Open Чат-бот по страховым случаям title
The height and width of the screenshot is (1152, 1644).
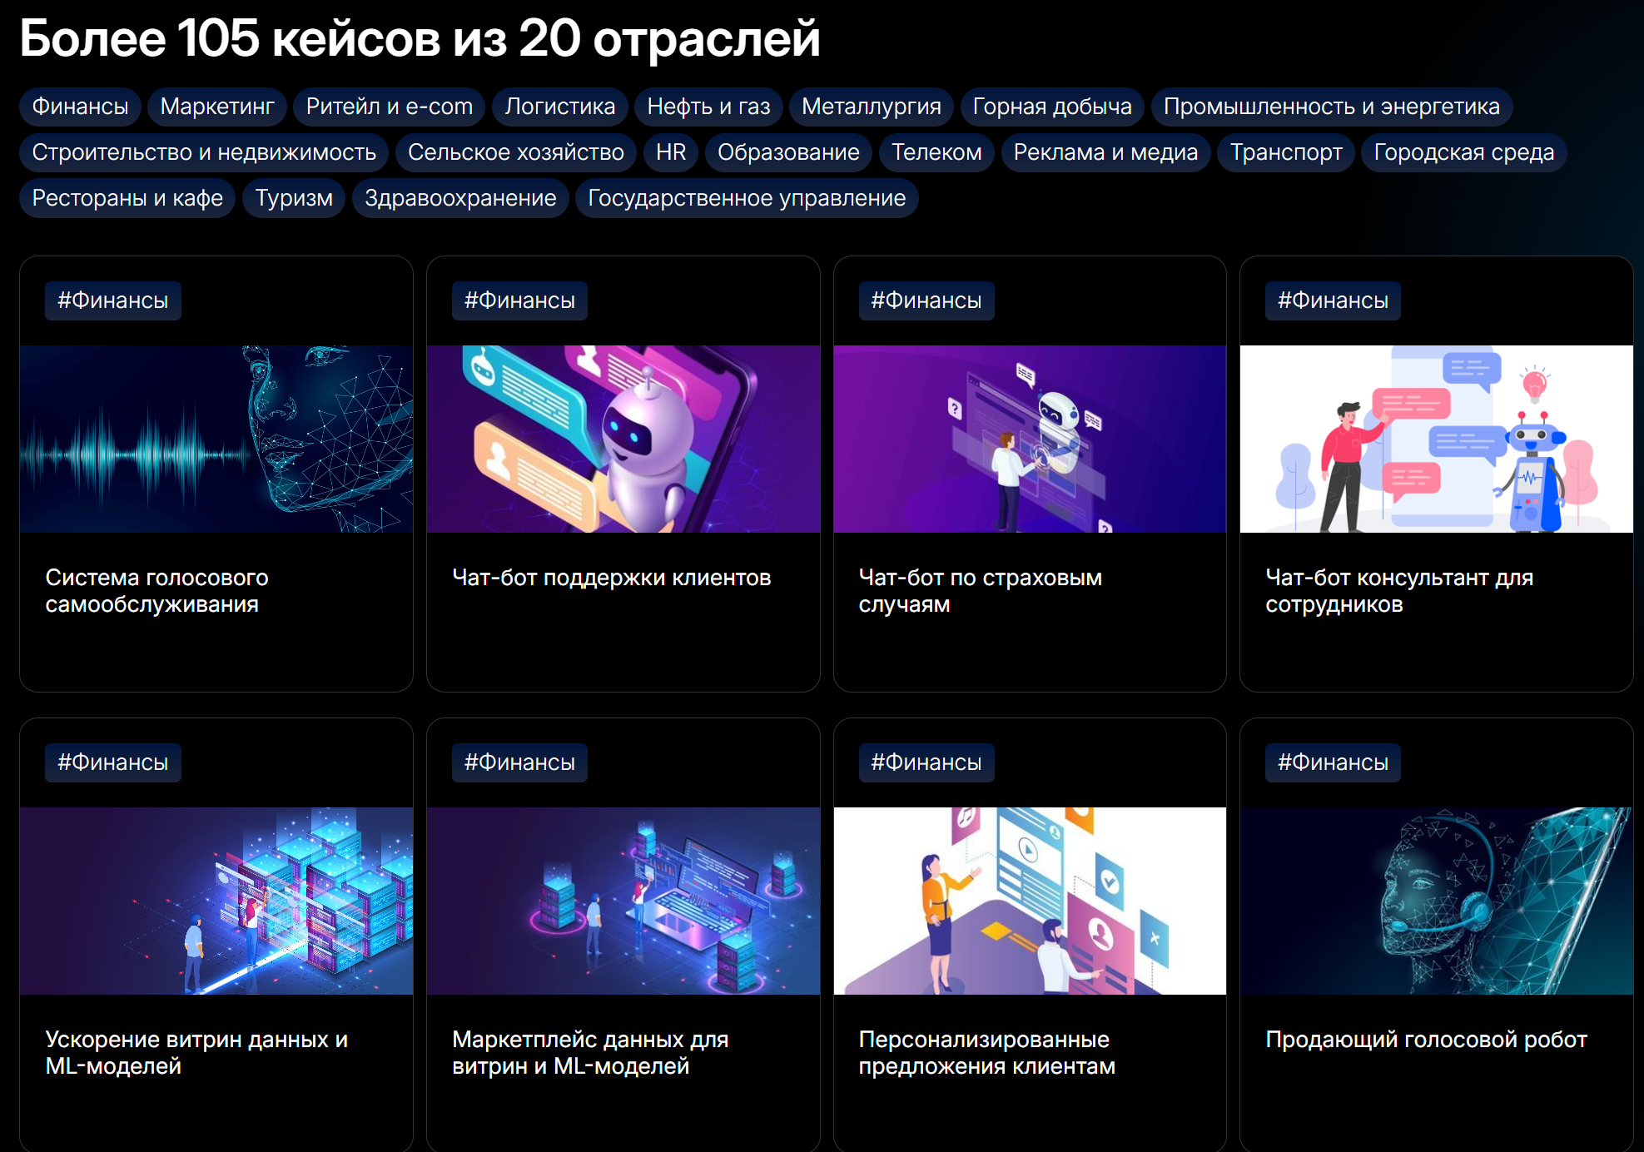coord(980,591)
